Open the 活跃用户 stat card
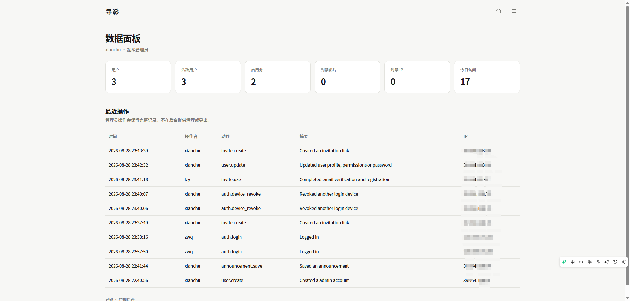The height and width of the screenshot is (301, 630). point(208,77)
